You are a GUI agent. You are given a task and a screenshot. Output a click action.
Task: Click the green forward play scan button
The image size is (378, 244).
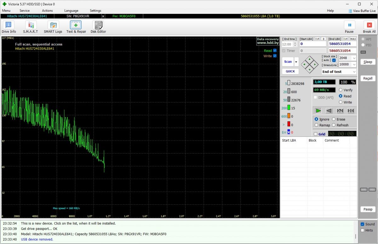point(318,111)
